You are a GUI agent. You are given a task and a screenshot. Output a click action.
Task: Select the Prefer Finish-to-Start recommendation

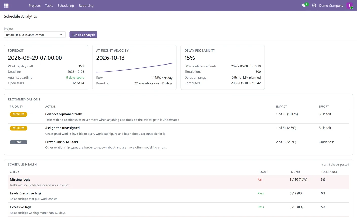tap(62, 142)
